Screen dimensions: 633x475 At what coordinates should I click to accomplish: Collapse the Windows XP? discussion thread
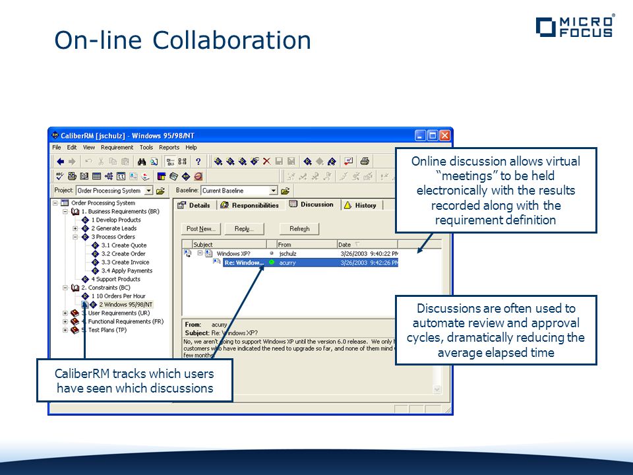[200, 253]
